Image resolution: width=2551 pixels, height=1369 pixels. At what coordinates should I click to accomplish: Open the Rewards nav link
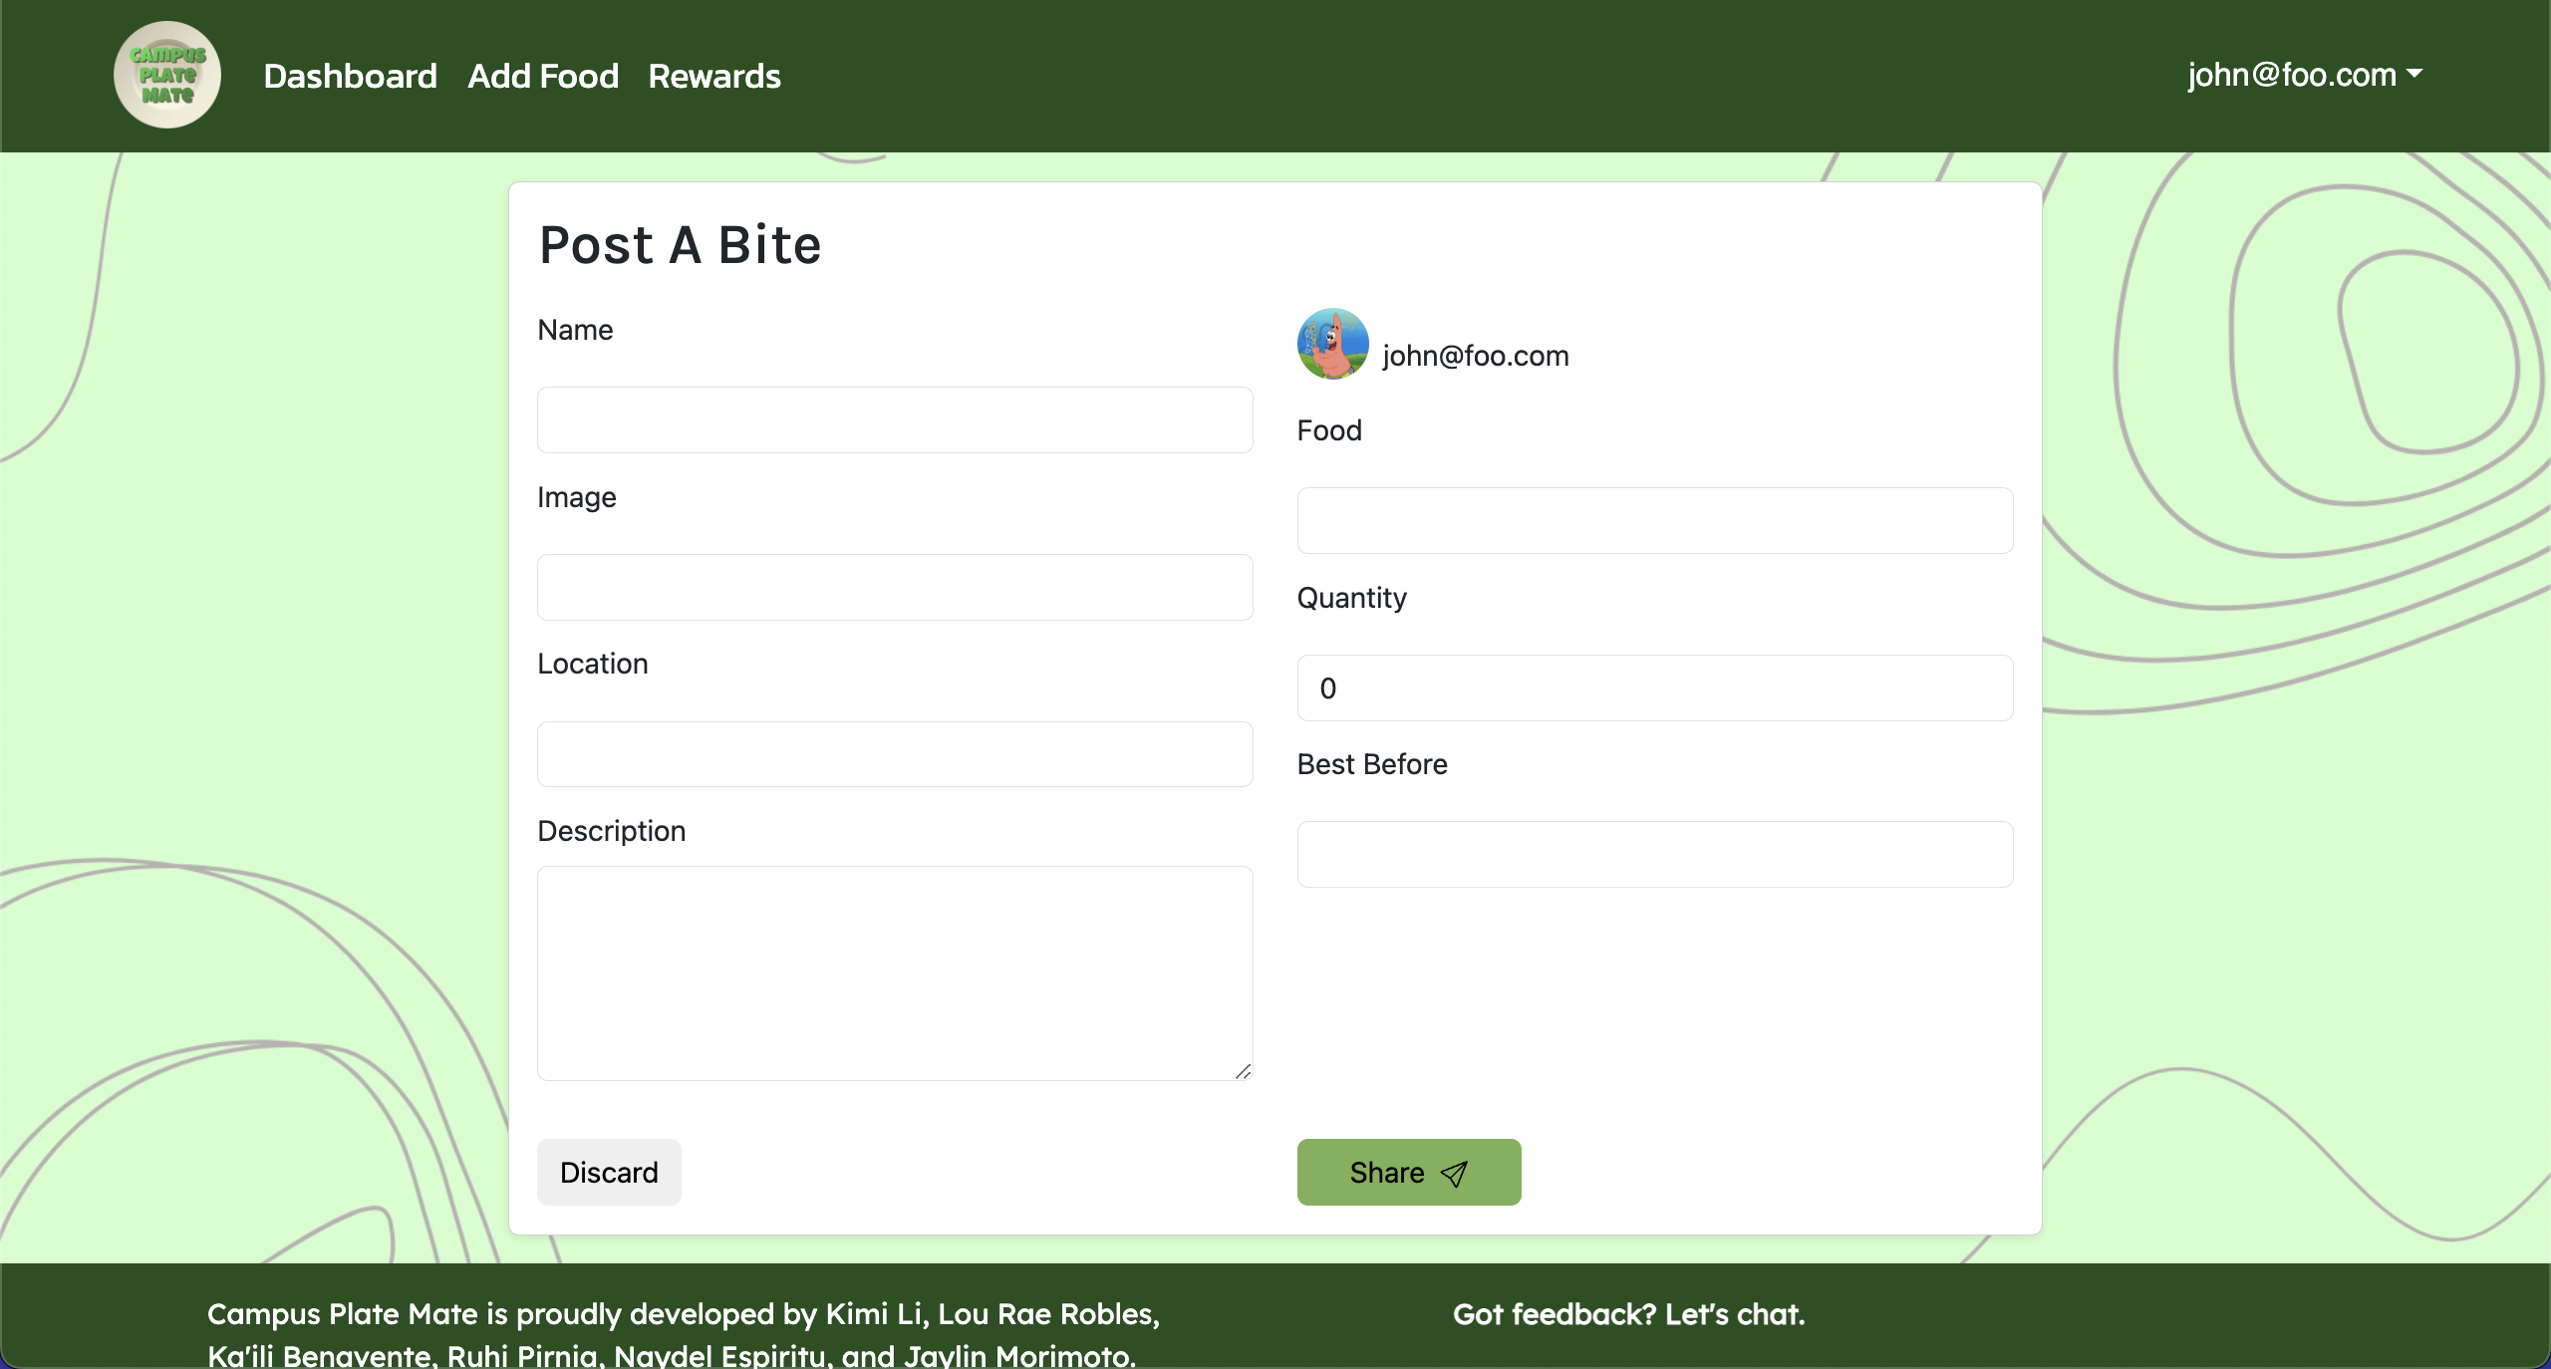pyautogui.click(x=714, y=76)
